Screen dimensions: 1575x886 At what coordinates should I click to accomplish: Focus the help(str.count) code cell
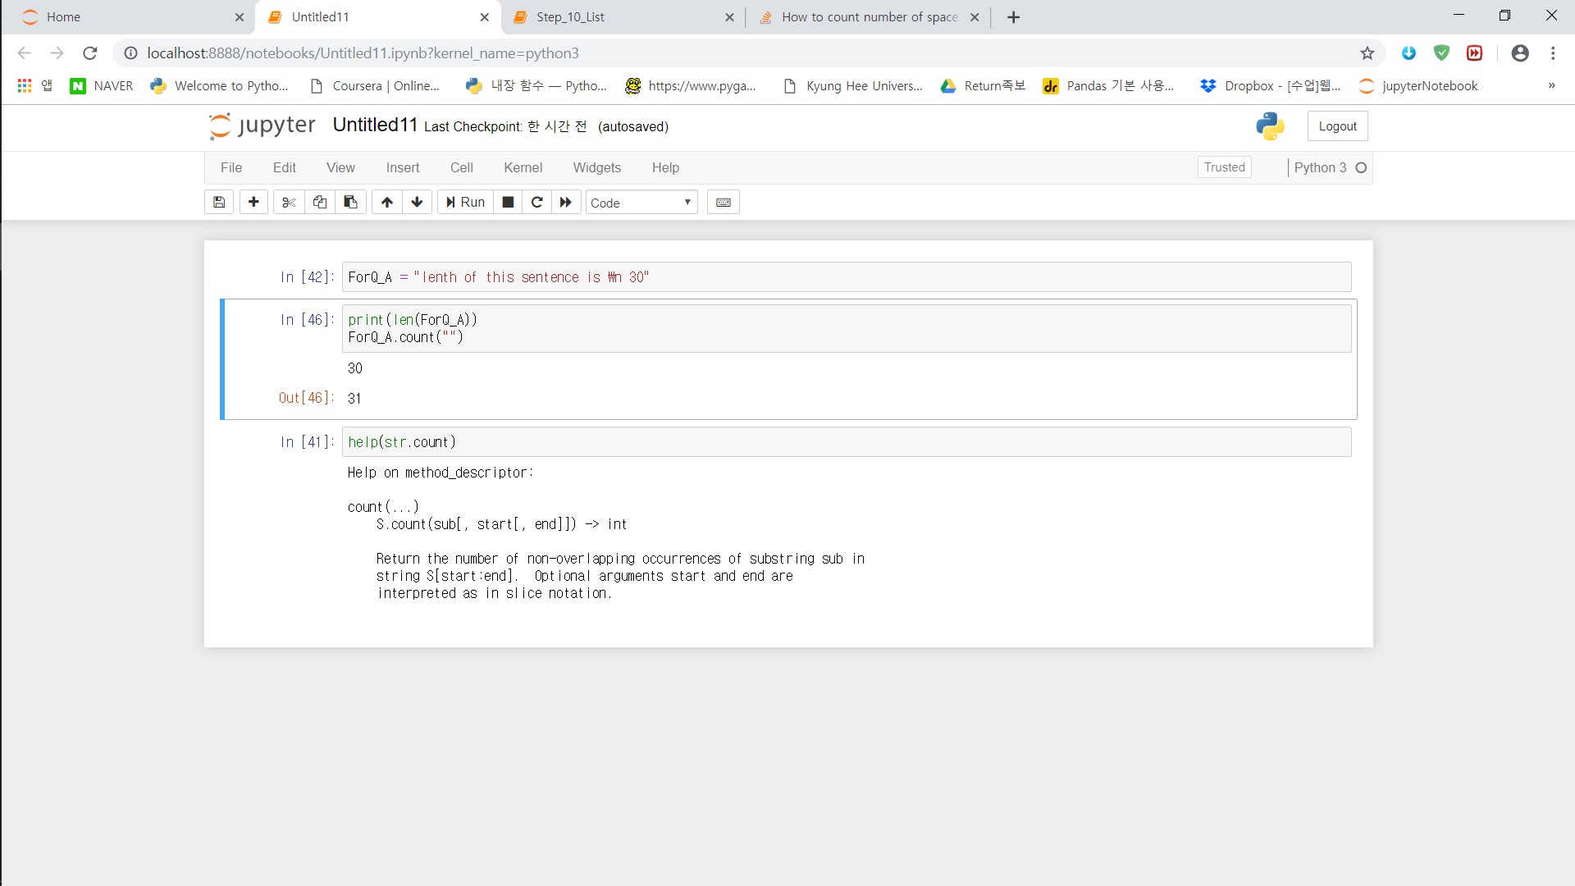(x=846, y=442)
